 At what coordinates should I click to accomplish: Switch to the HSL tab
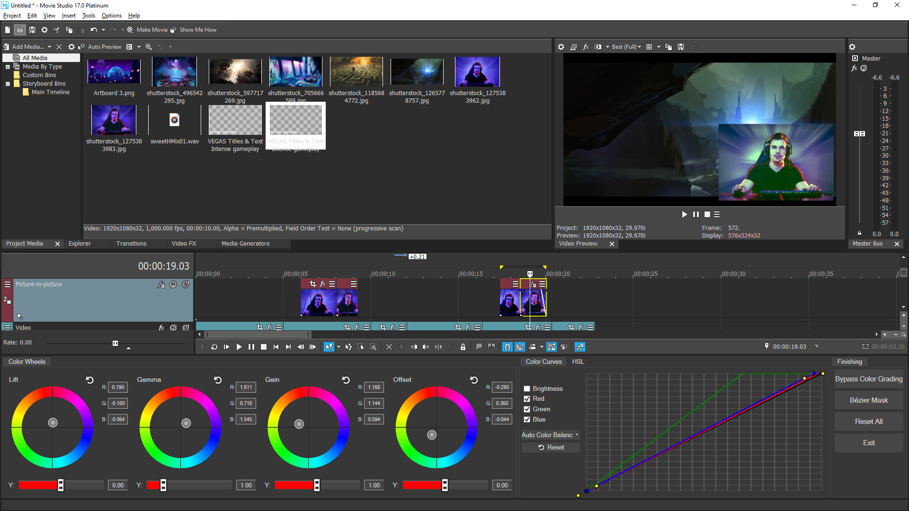[578, 361]
